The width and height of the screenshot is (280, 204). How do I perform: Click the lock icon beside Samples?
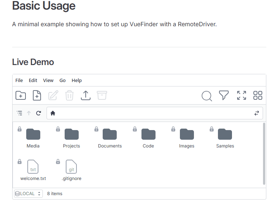212,129
